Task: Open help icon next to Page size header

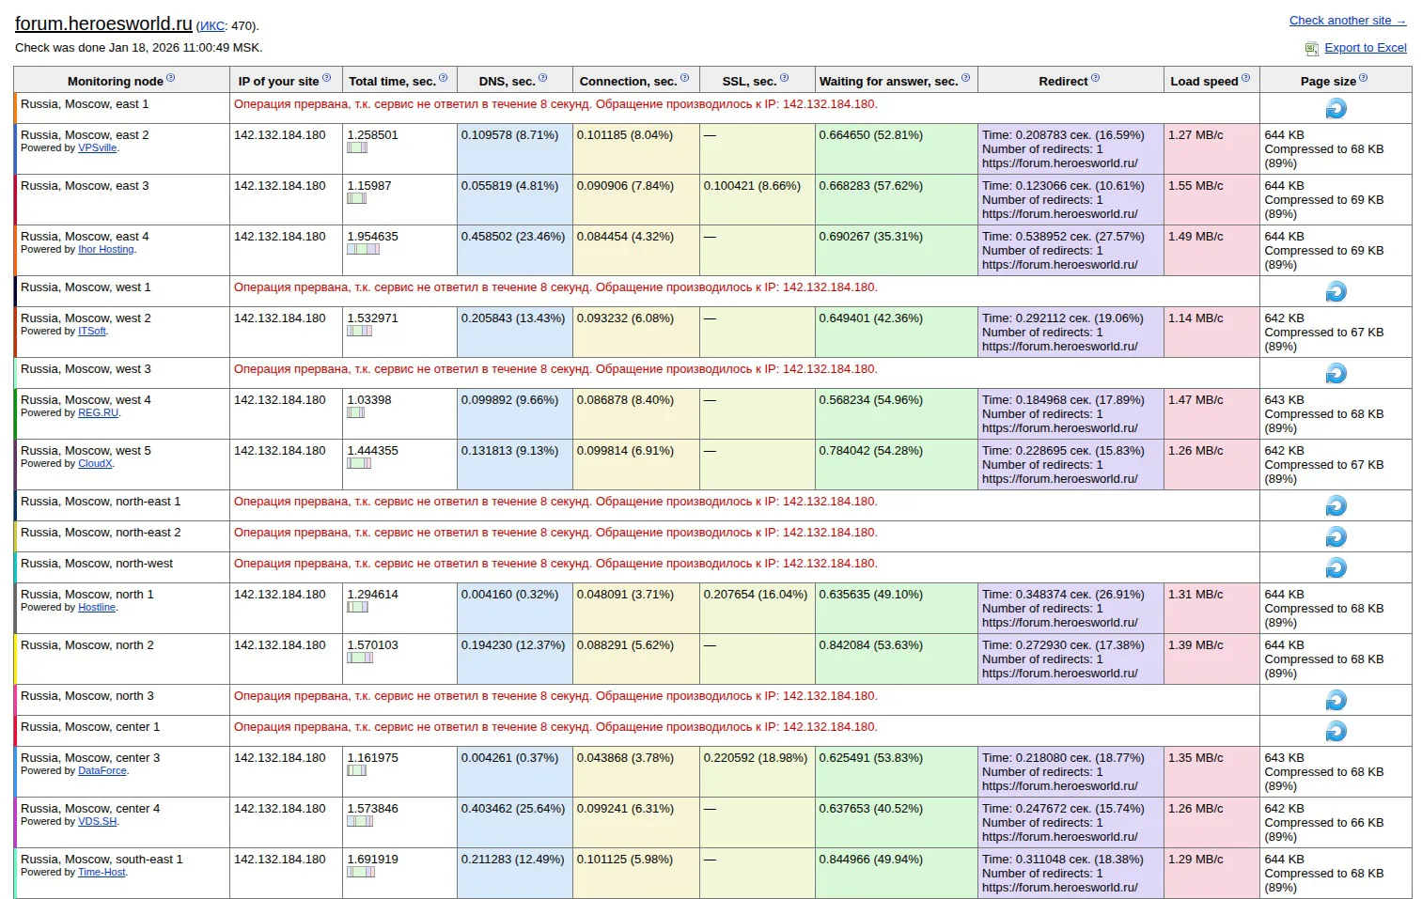Action: pos(1363,78)
